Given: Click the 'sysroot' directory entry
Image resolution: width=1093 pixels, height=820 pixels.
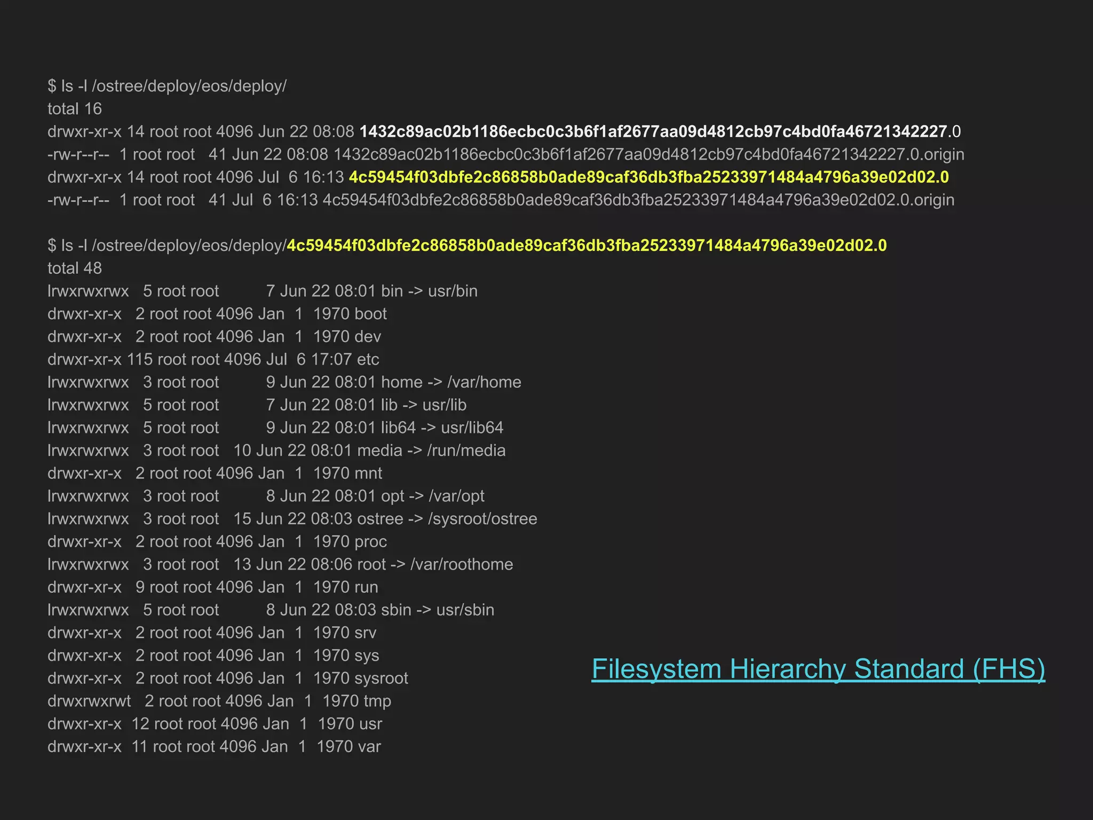Looking at the screenshot, I should click(x=381, y=678).
